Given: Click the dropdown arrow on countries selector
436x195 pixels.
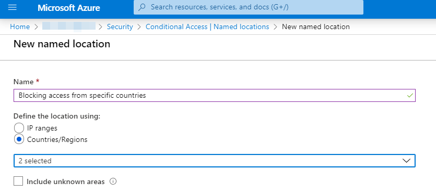Looking at the screenshot, I should click(x=406, y=161).
